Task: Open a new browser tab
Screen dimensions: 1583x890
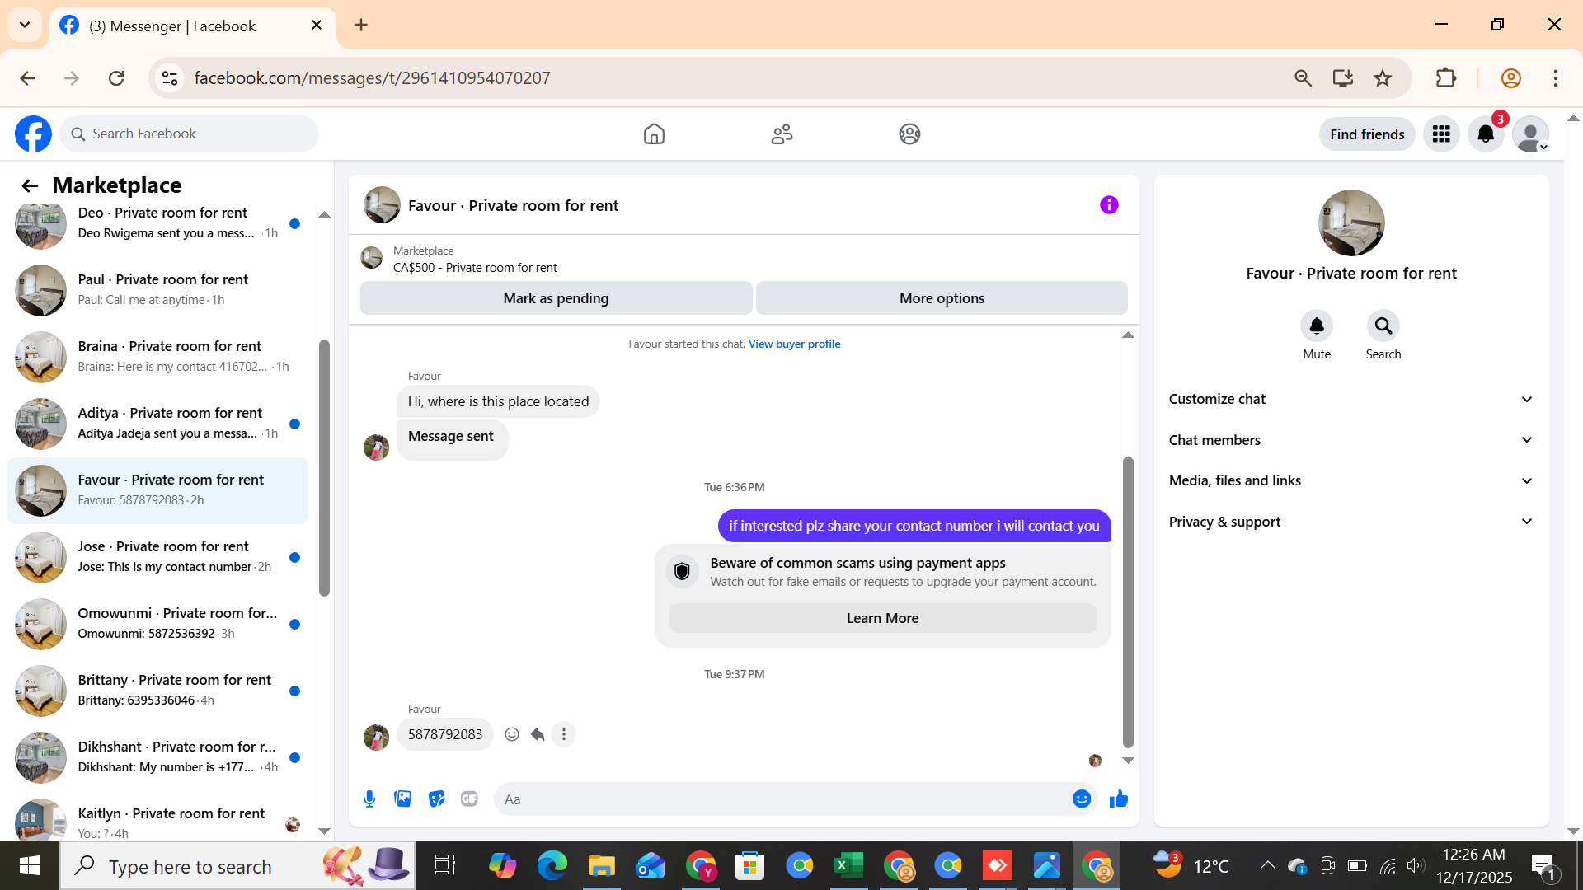Action: click(x=361, y=25)
